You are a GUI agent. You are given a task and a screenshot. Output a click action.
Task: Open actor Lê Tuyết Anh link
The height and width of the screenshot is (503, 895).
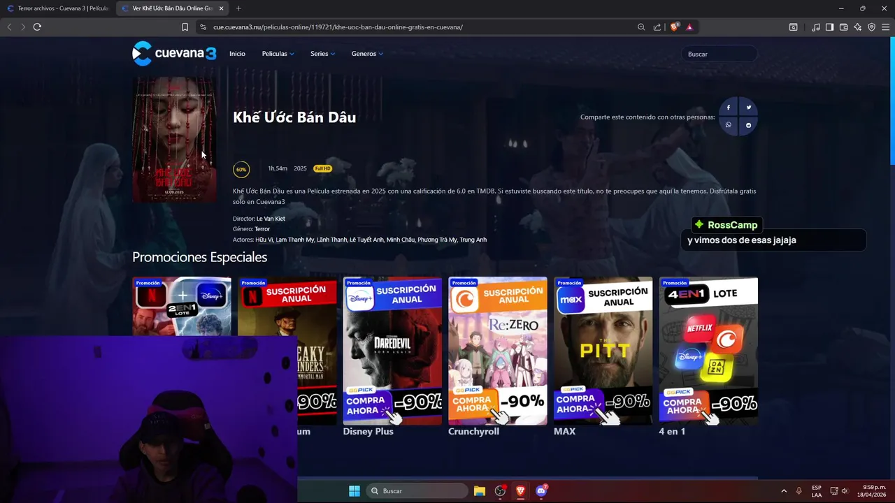click(367, 240)
